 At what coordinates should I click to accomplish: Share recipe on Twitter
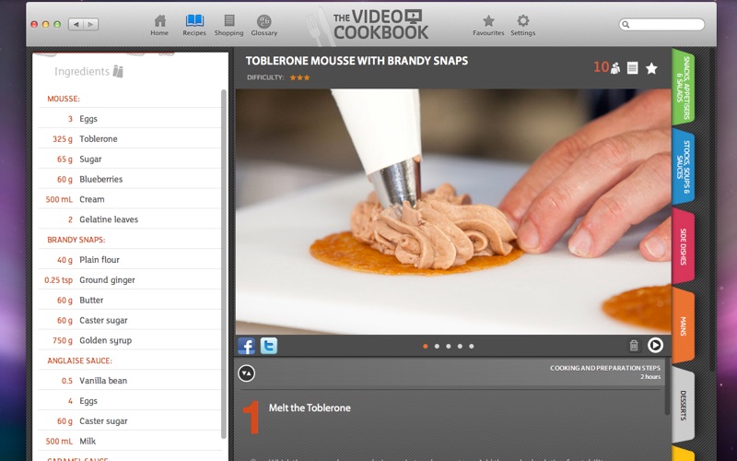point(269,346)
